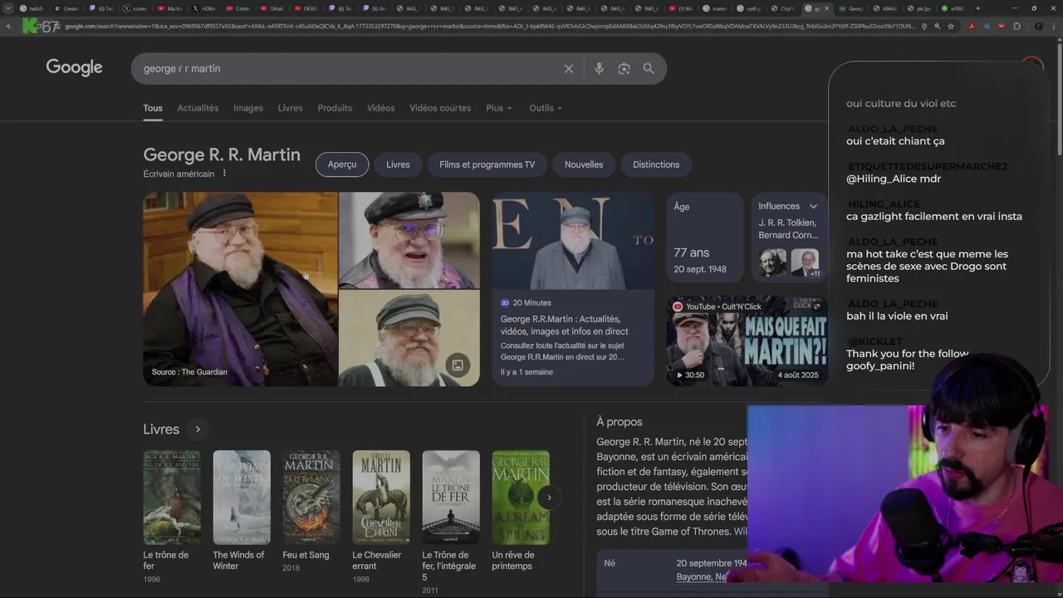
Task: Open the browser extensions menu
Action: click(x=1017, y=26)
